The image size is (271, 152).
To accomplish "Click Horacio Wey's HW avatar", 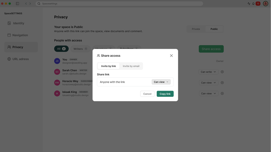I will (57, 83).
